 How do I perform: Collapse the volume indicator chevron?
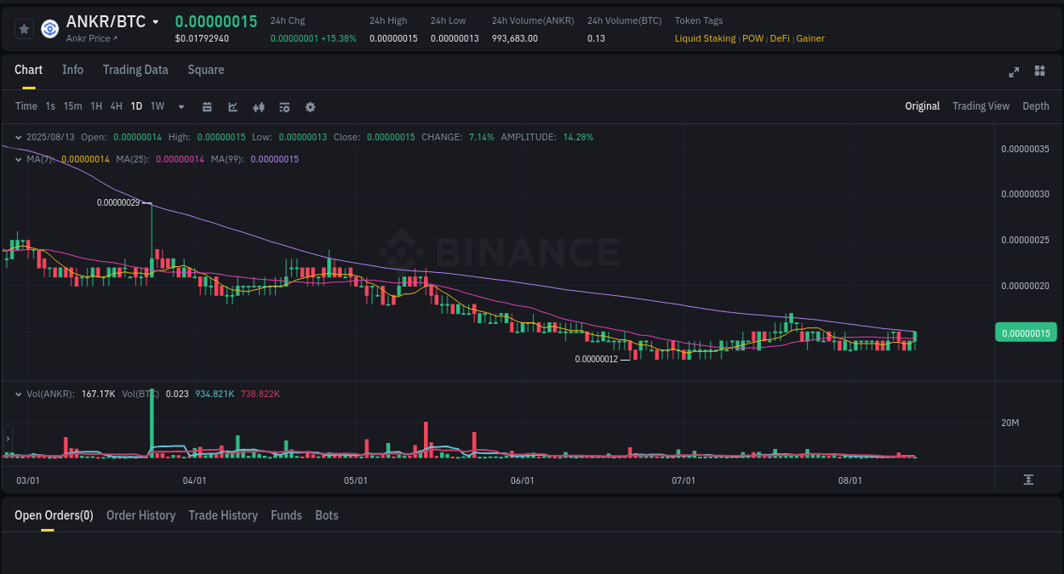(19, 394)
